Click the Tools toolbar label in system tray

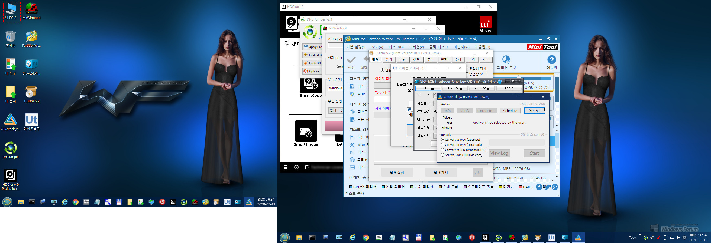pos(633,238)
